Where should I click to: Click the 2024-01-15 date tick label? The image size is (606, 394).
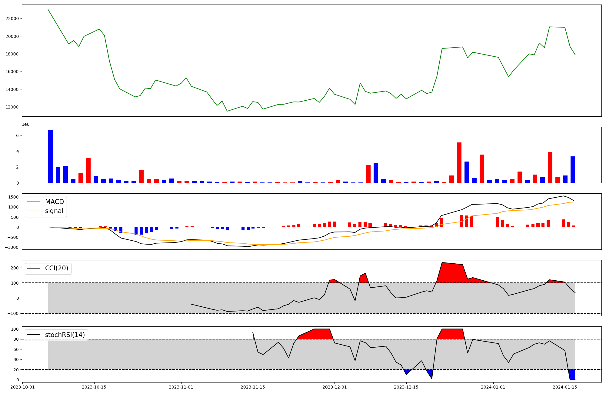point(565,387)
